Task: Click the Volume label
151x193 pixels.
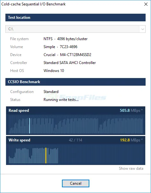Action: 17,47
